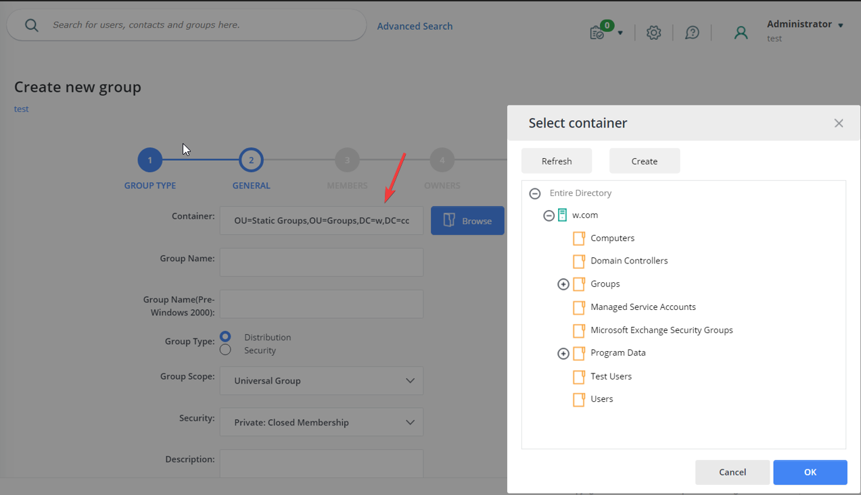Image resolution: width=861 pixels, height=495 pixels.
Task: Select the Computers container icon
Action: (579, 238)
